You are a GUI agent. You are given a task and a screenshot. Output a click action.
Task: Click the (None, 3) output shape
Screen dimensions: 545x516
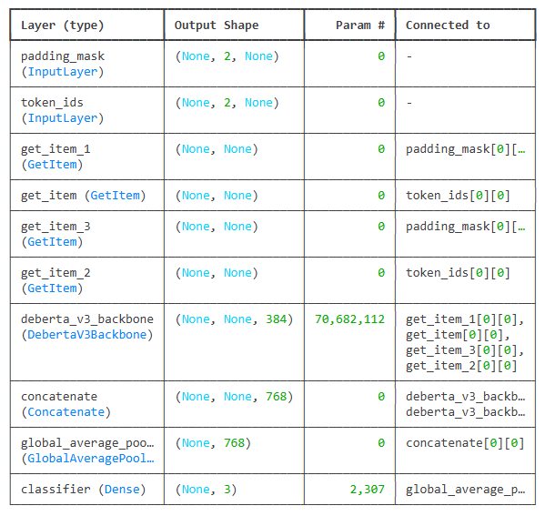pos(207,490)
